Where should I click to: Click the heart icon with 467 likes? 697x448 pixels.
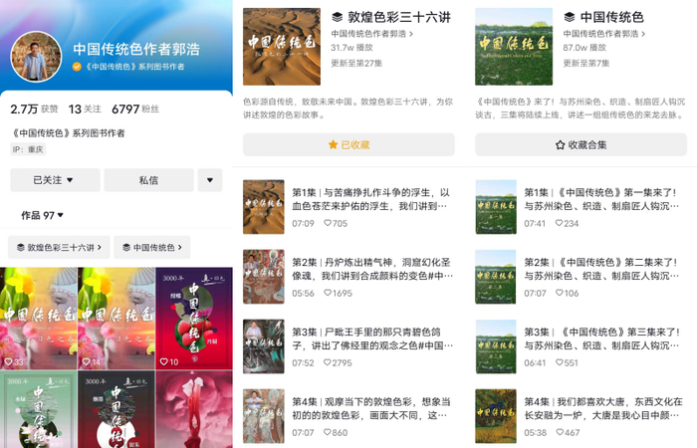pos(560,432)
